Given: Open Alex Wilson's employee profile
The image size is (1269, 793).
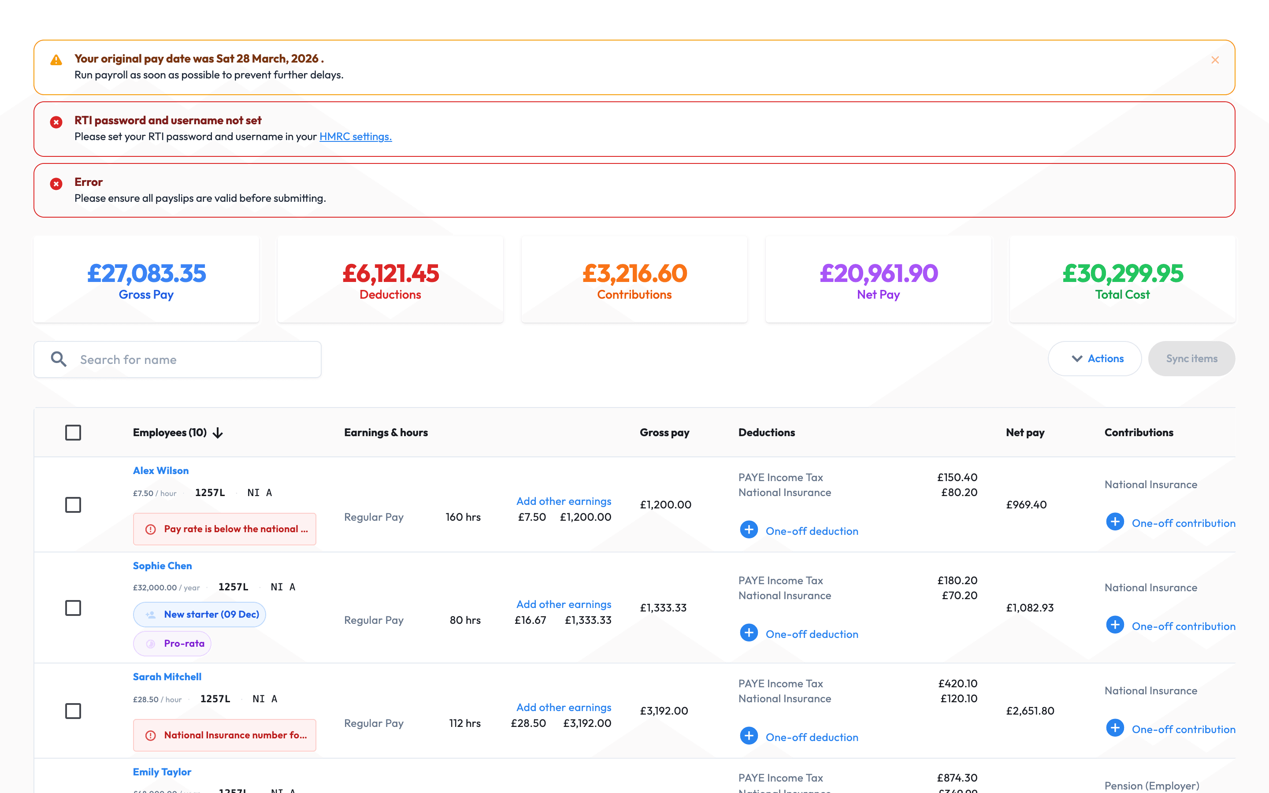Looking at the screenshot, I should (x=160, y=471).
